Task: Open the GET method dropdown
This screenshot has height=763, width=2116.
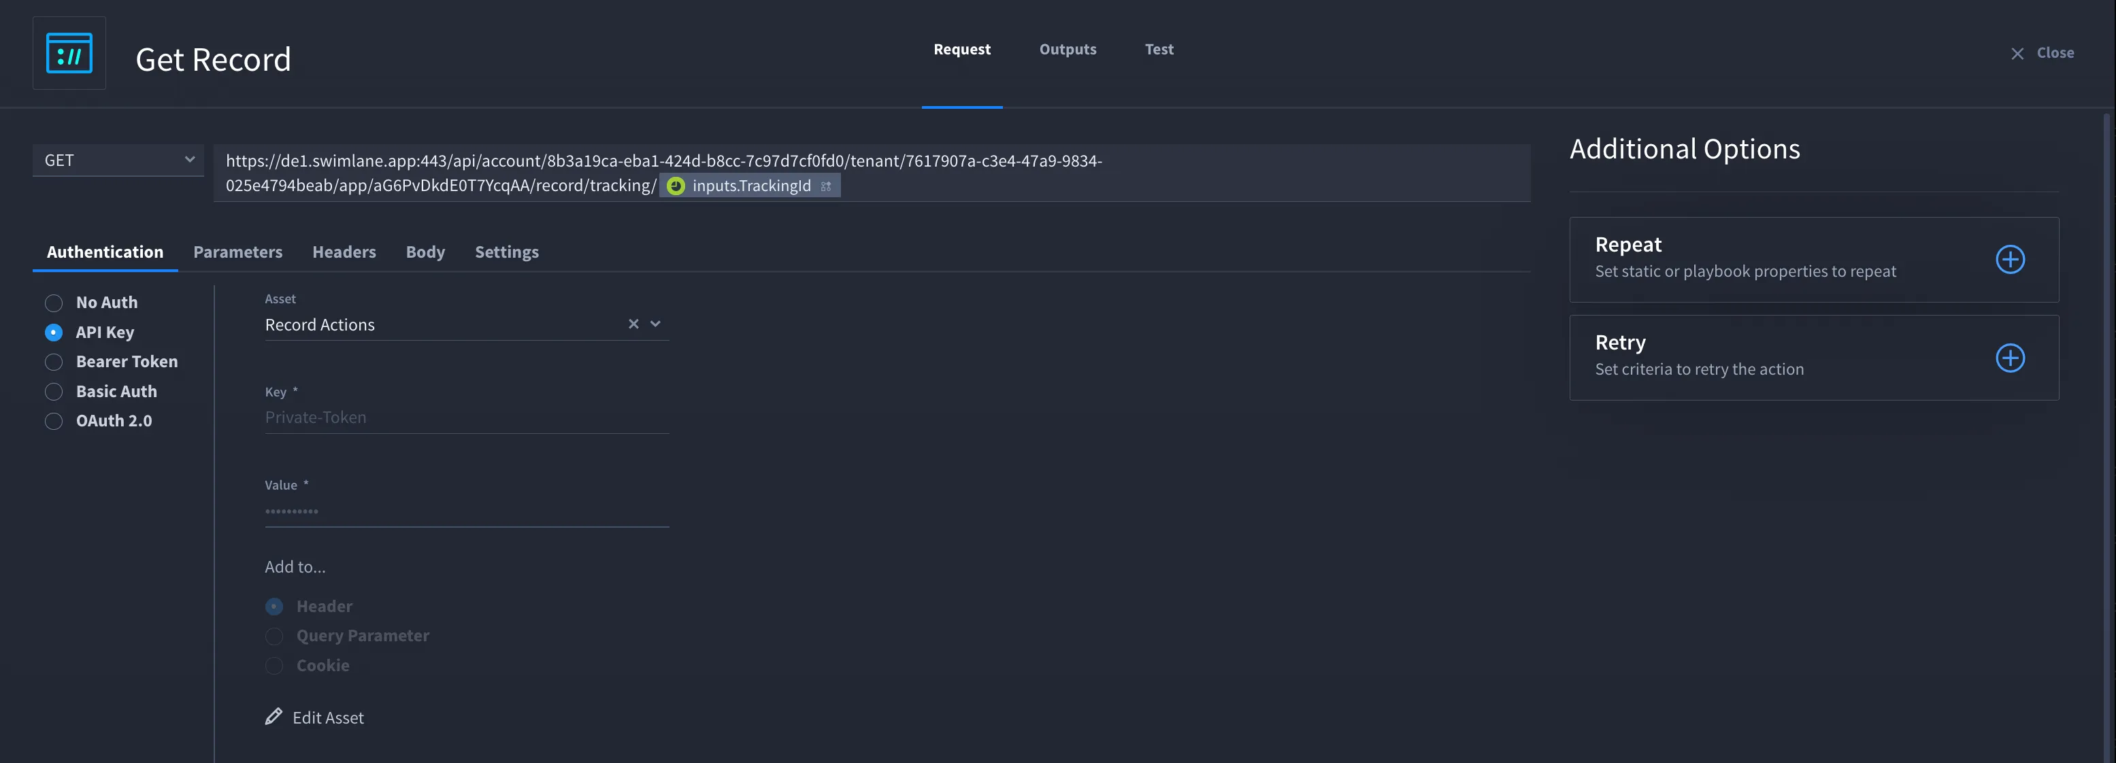Action: pos(118,160)
